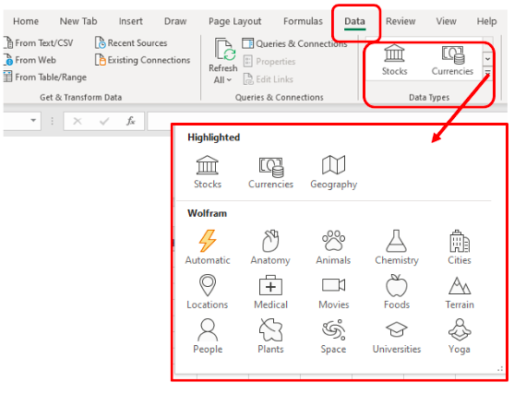Switch to the Formulas tab
The height and width of the screenshot is (394, 514).
(x=303, y=21)
